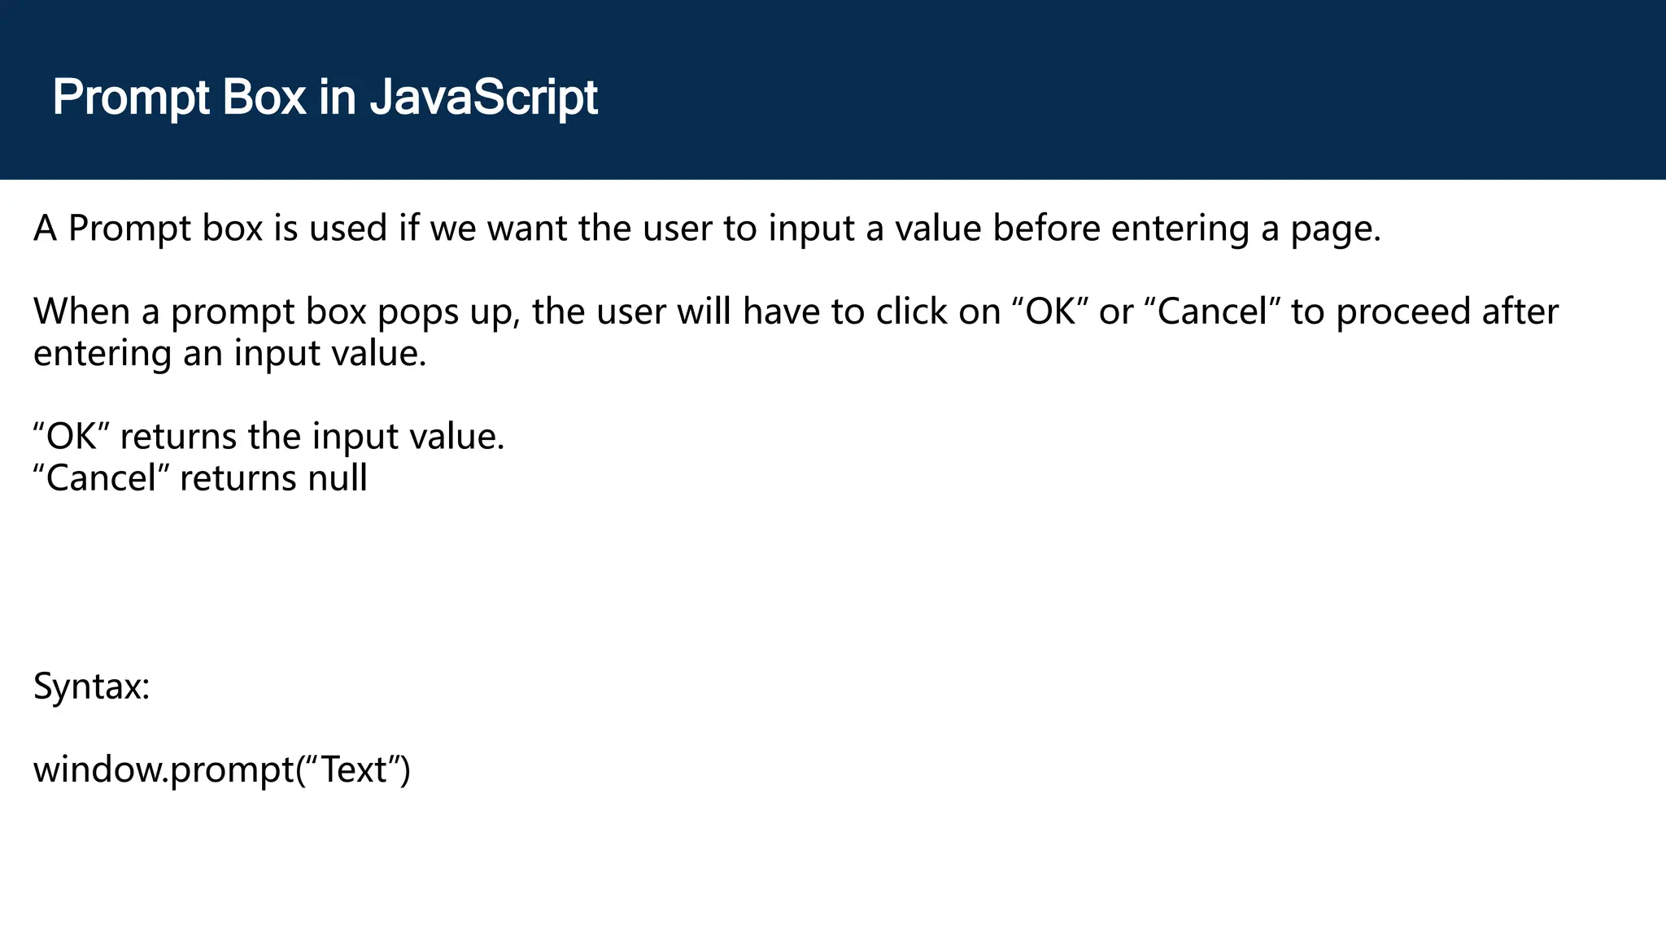Click the dark blue header banner
Viewport: 1666px width, 937px height.
(x=1139, y=89)
